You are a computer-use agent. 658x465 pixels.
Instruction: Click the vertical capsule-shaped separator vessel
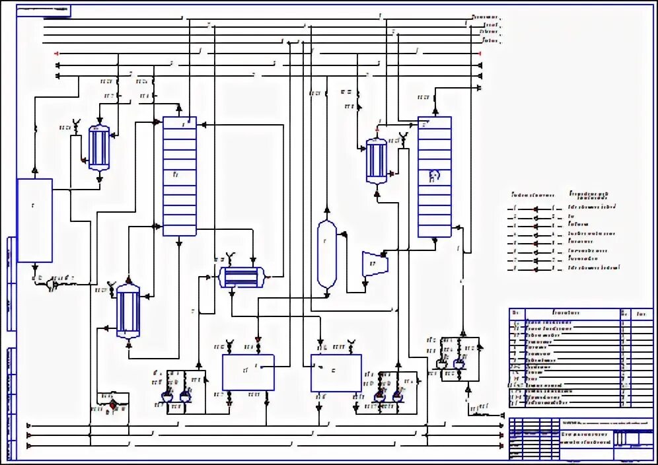(x=327, y=254)
